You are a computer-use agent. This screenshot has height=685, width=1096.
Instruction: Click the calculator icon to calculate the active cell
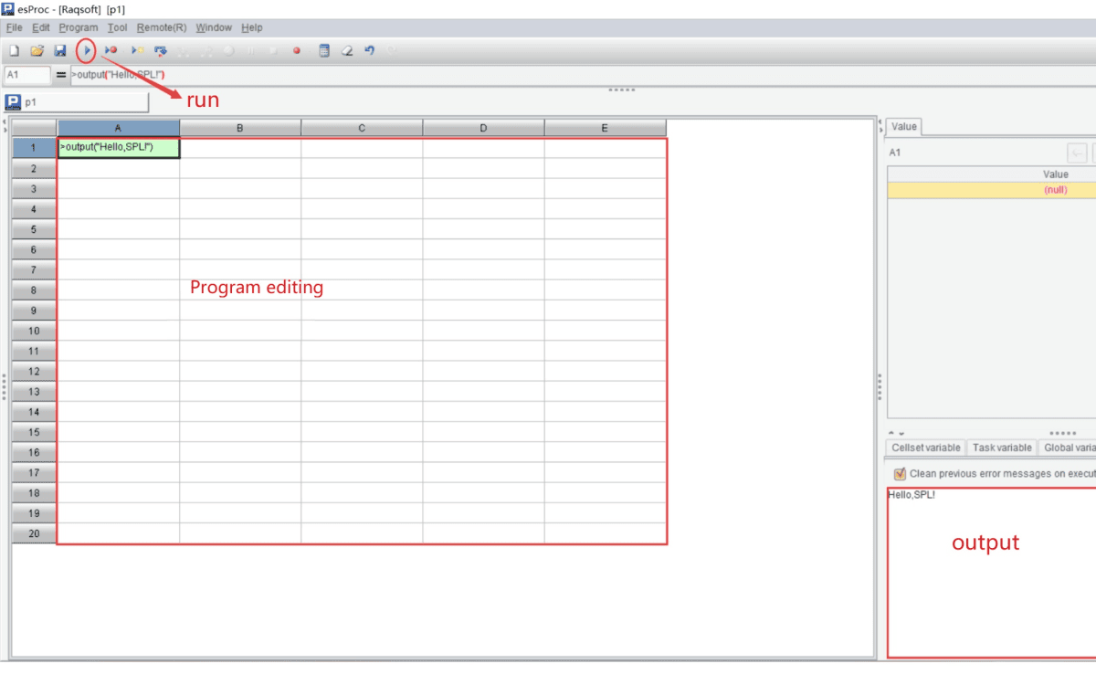(323, 51)
